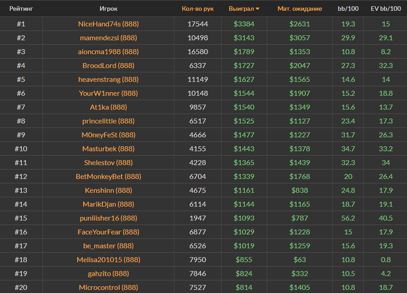The width and height of the screenshot is (407, 293).
Task: Select the bb/100 value 29.9
Action: [x=348, y=38]
